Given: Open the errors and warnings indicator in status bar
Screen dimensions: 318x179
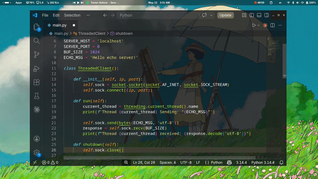Looking at the screenshot, I should pyautogui.click(x=50, y=162).
